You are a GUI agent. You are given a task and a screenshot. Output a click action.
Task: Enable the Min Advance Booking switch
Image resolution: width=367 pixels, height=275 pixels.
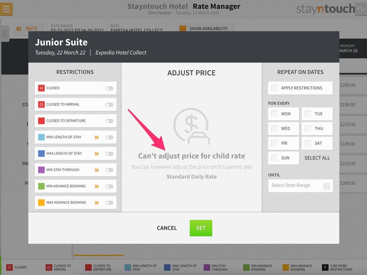tap(109, 187)
